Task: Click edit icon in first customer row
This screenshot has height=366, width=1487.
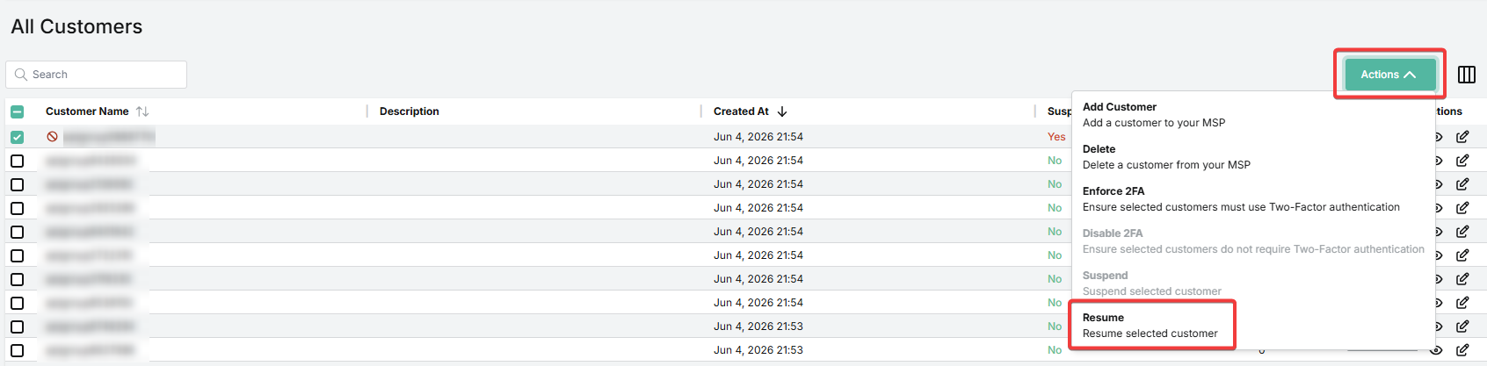Action: click(1462, 137)
